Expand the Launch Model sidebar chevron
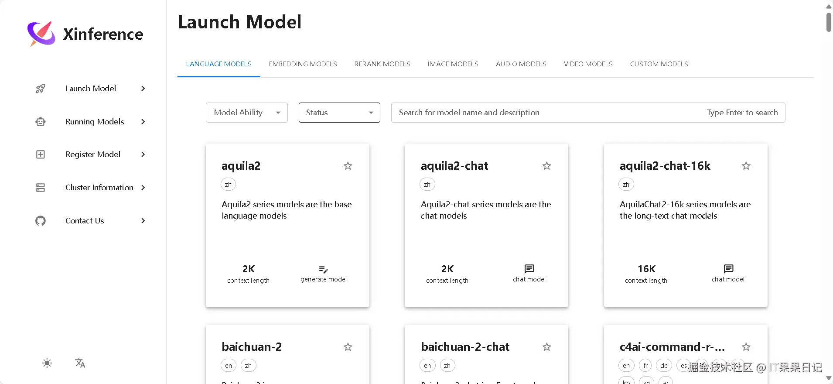Viewport: 833px width, 384px height. click(x=143, y=89)
